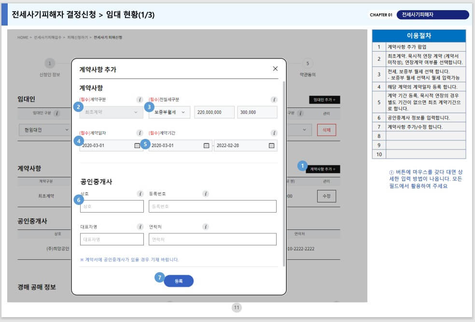This screenshot has height=322, width=475.
Task: Close the 계약사항 추가 popup with the X
Action: click(275, 68)
